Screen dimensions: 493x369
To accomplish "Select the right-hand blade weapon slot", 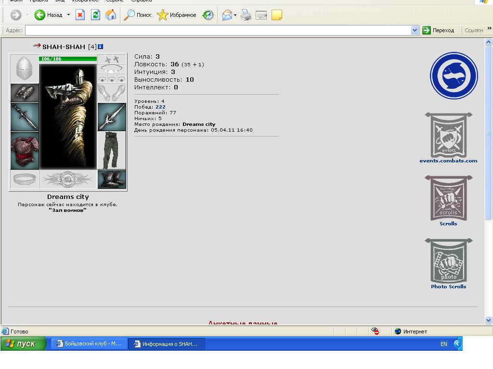I will point(112,117).
